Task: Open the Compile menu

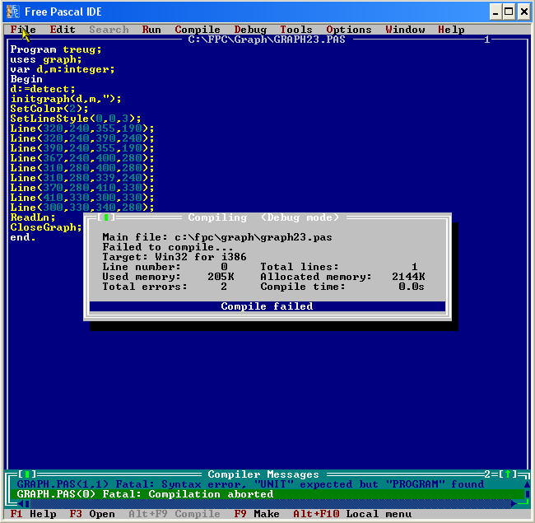Action: click(x=198, y=30)
